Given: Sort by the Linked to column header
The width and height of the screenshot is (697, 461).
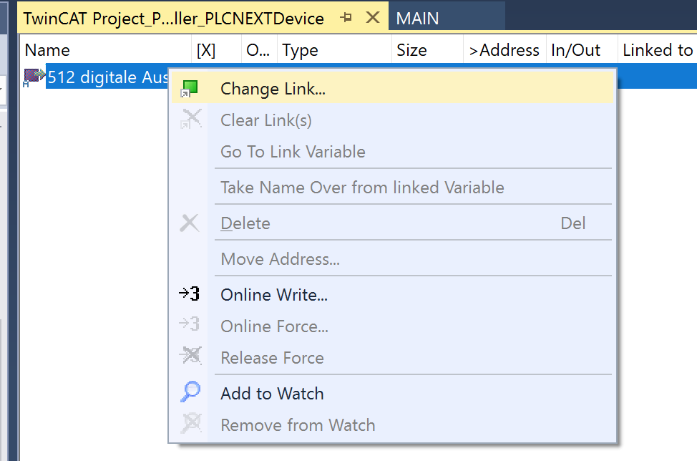Looking at the screenshot, I should click(x=658, y=50).
